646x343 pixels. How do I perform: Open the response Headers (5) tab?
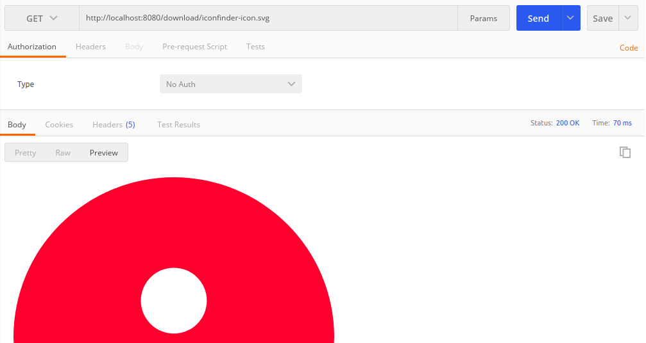point(114,125)
